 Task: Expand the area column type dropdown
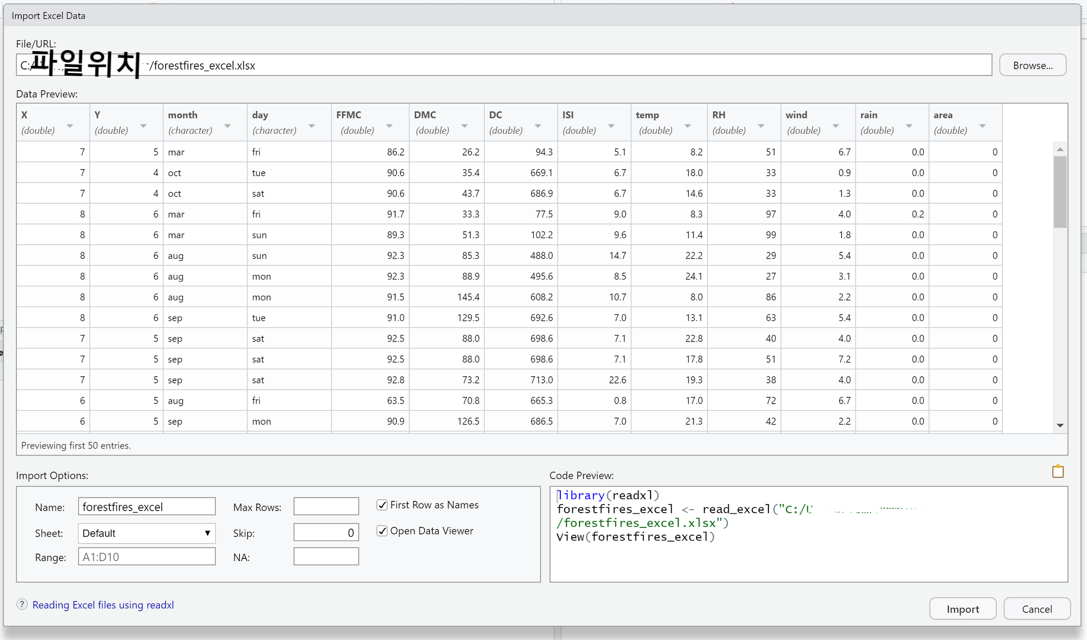coord(982,126)
